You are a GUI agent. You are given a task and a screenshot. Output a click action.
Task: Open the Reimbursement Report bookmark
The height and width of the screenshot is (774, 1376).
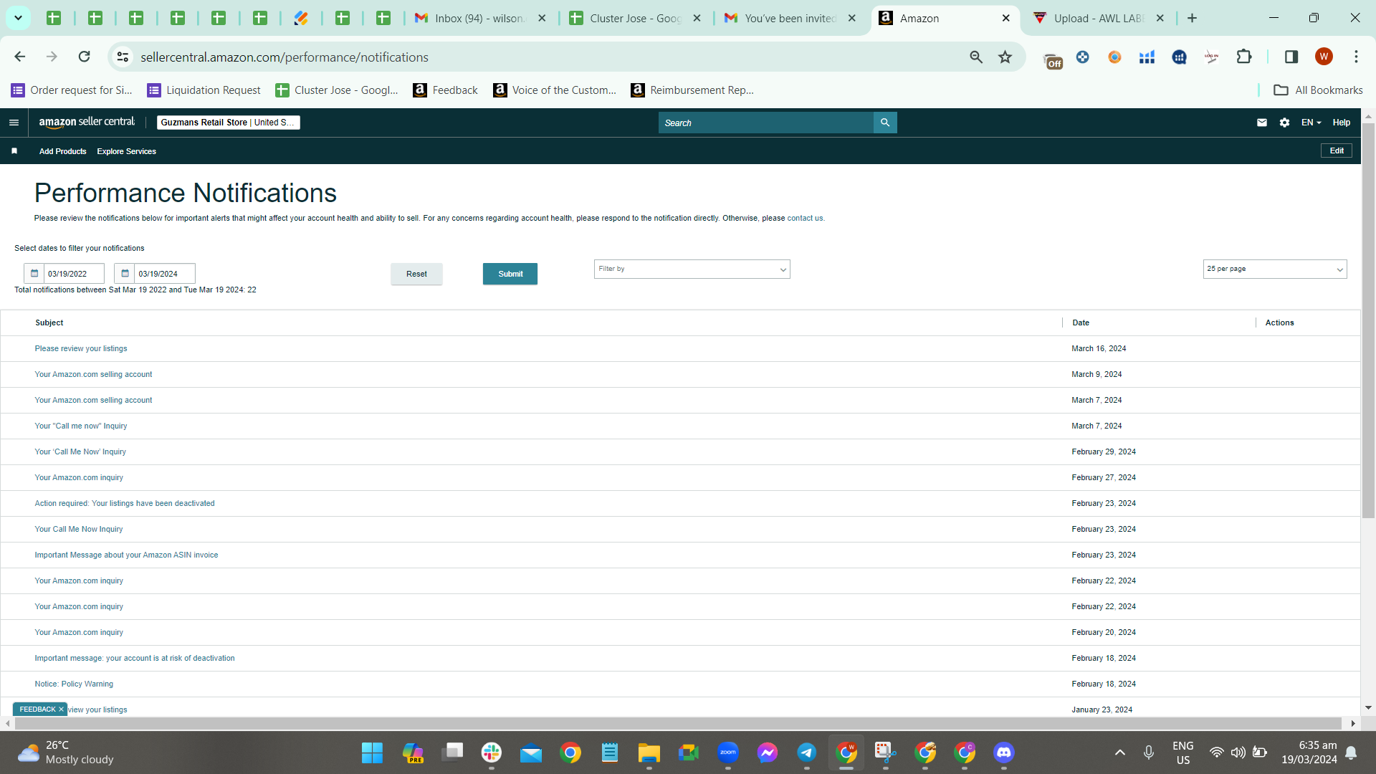(692, 90)
